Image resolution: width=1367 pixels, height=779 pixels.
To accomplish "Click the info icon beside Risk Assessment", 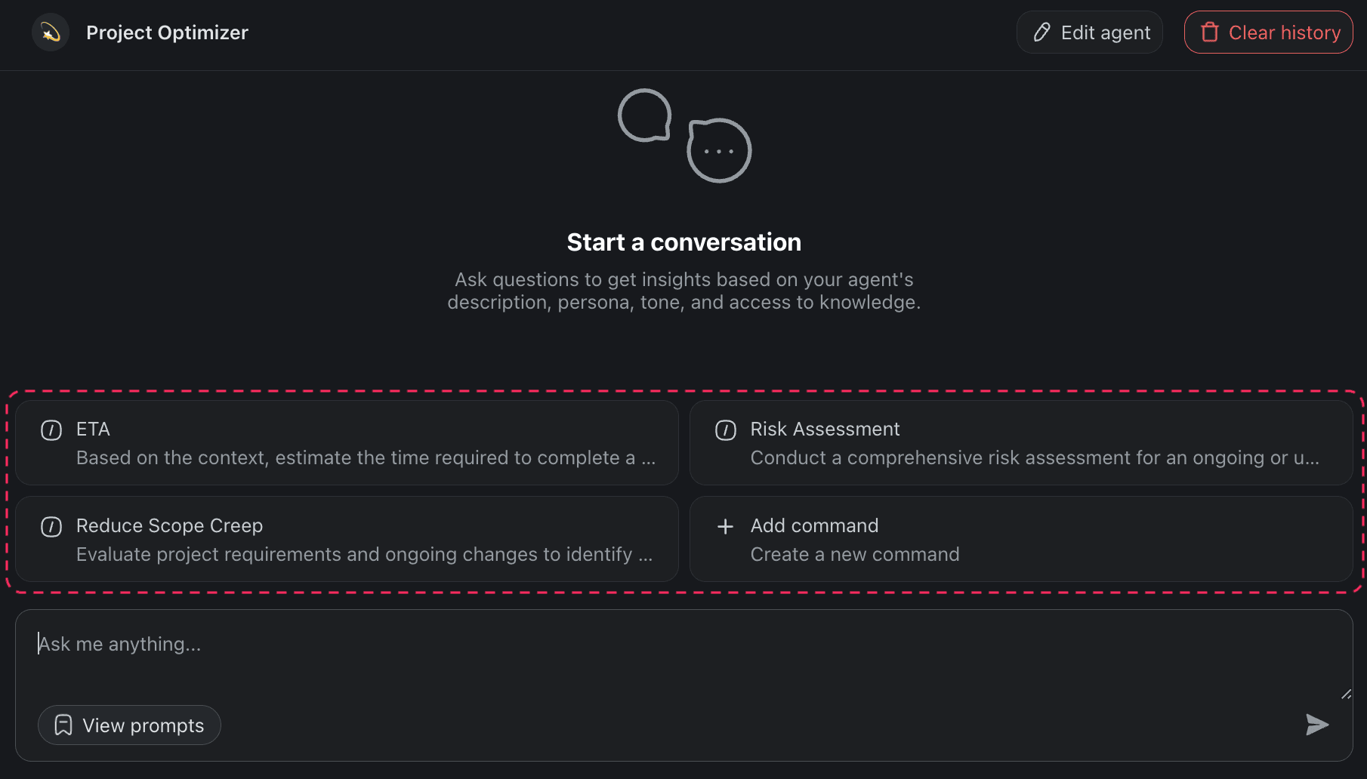I will pos(725,430).
